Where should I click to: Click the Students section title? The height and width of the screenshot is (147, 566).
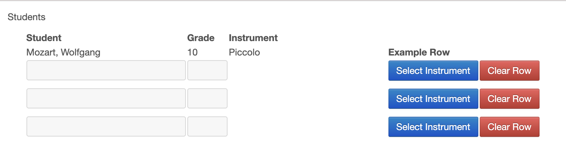coord(26,17)
